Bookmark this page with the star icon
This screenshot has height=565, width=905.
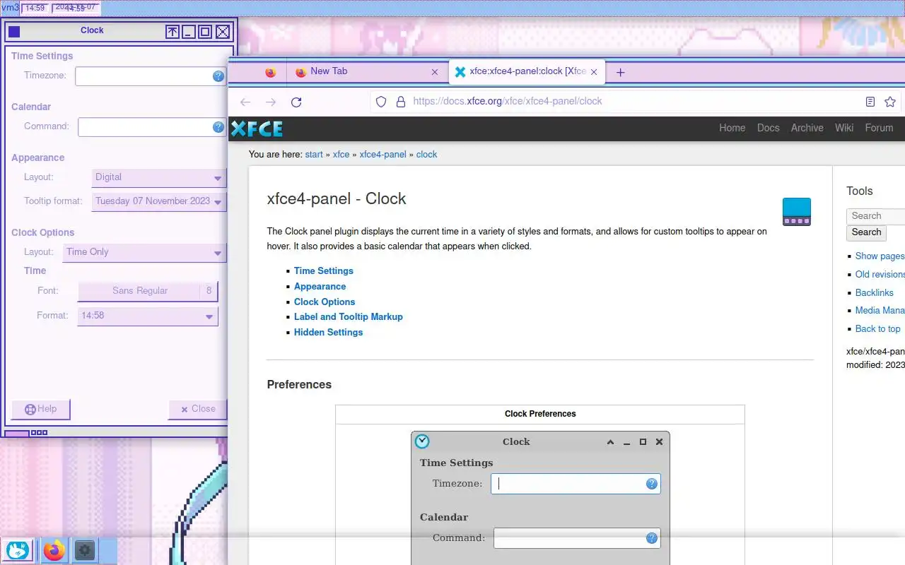click(x=890, y=102)
